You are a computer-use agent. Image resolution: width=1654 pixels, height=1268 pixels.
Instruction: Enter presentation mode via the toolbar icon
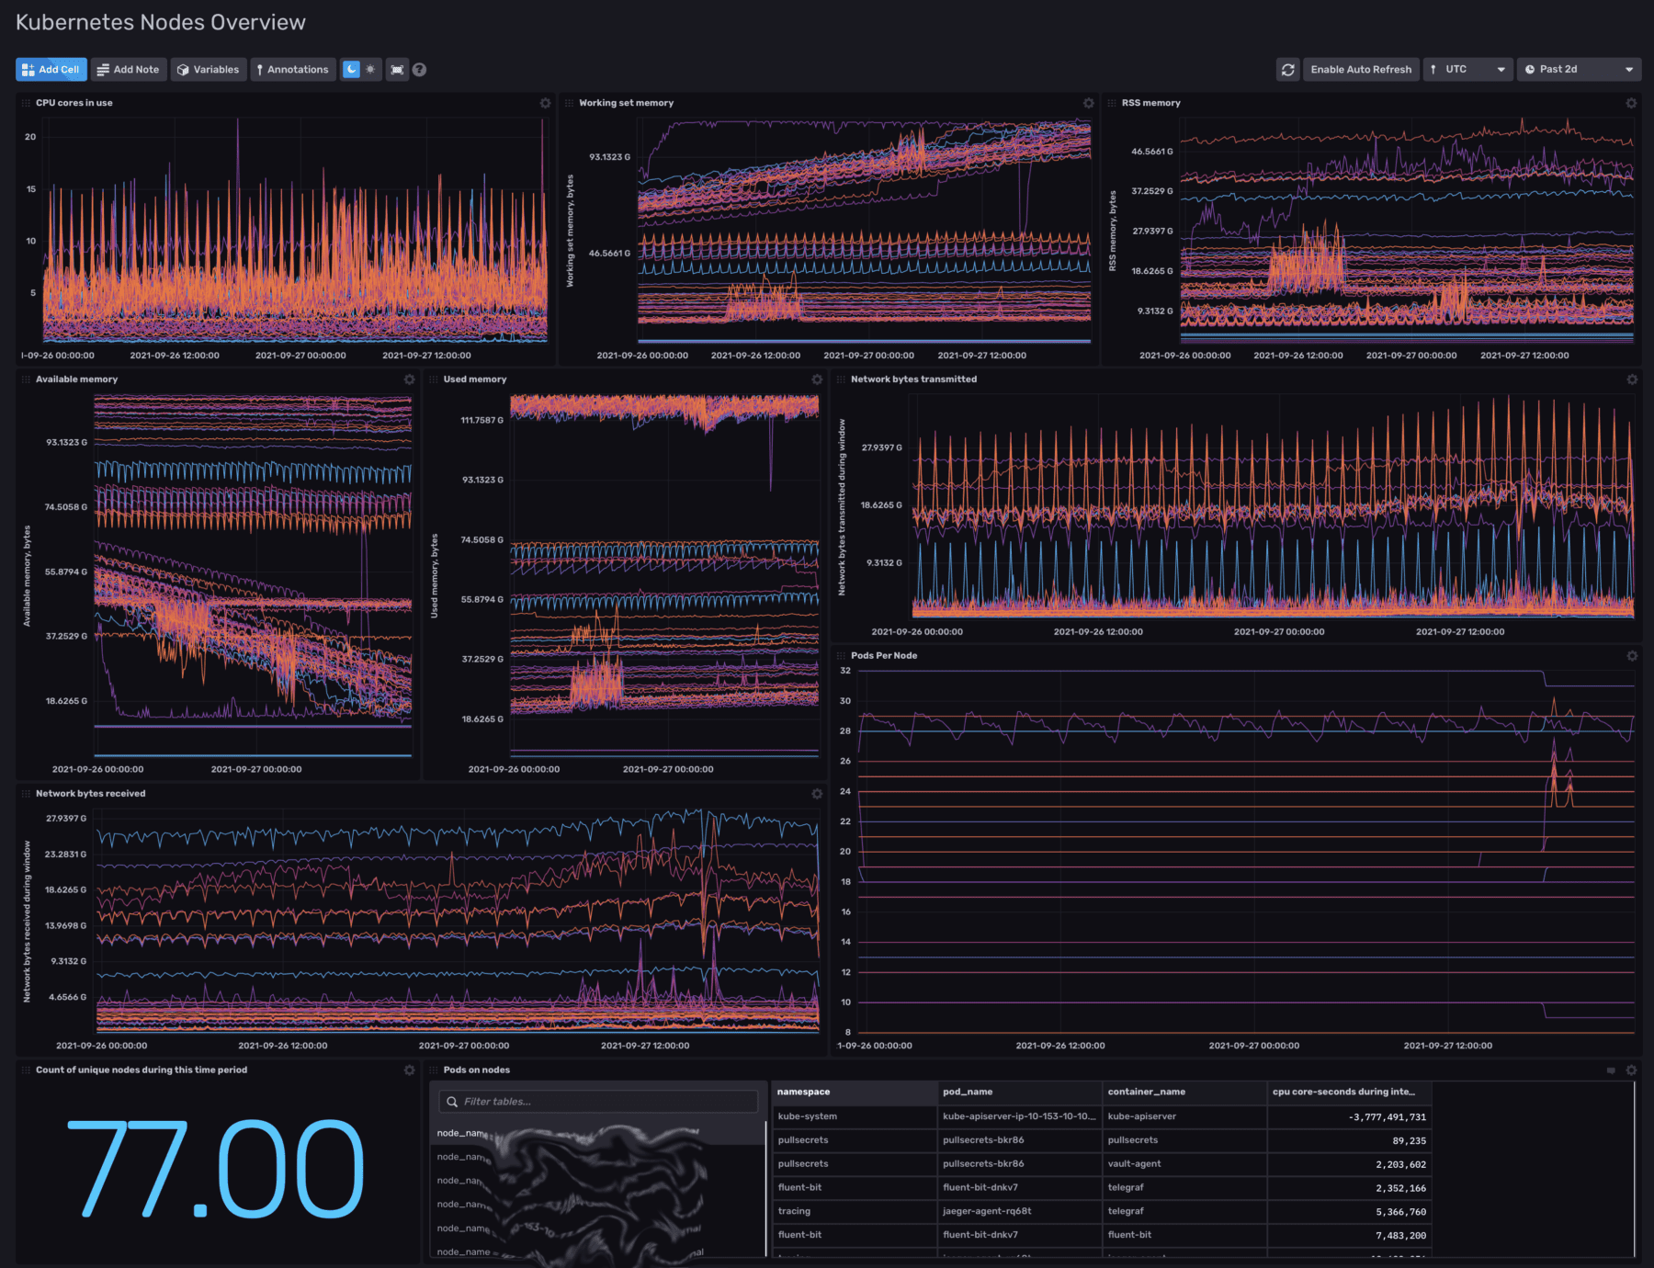click(397, 69)
